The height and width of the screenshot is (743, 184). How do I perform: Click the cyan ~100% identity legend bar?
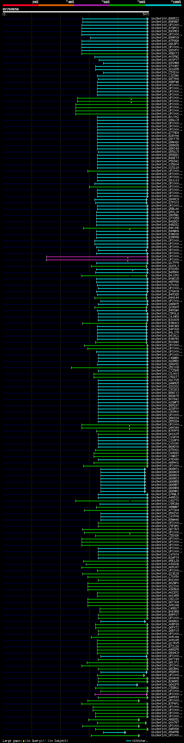pyautogui.click(x=163, y=5)
